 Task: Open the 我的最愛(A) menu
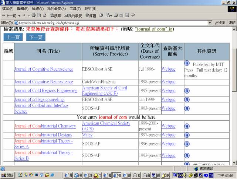pos(57,9)
